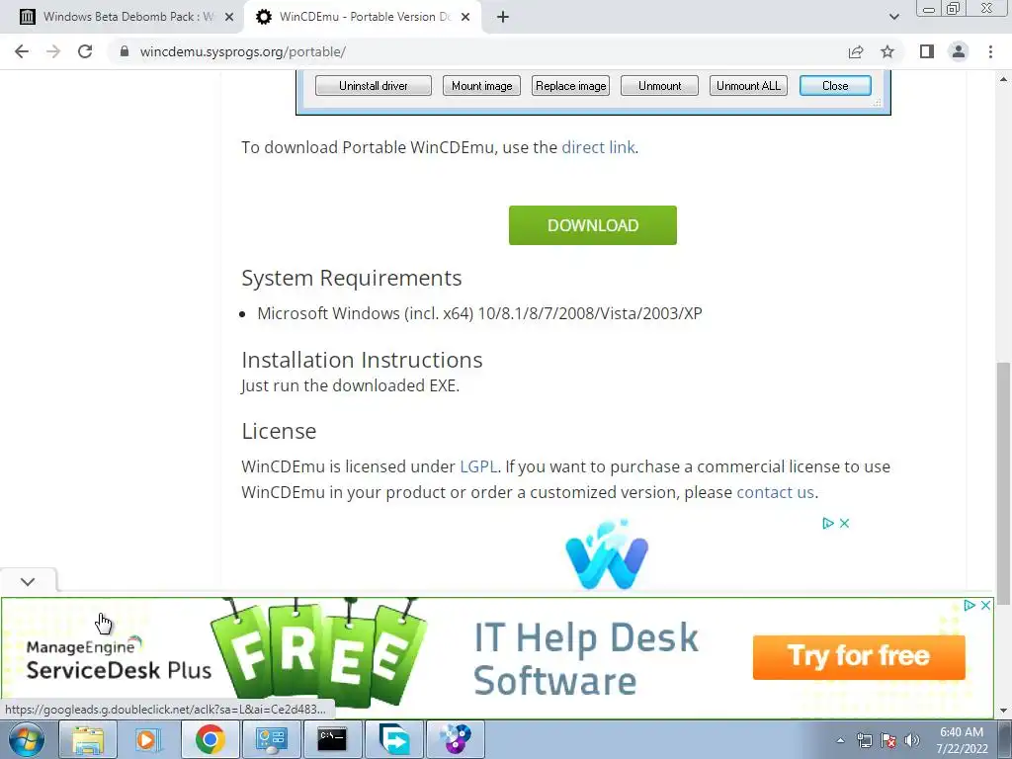Close the bottom ManageEngine banner ad
The width and height of the screenshot is (1012, 759).
point(985,606)
